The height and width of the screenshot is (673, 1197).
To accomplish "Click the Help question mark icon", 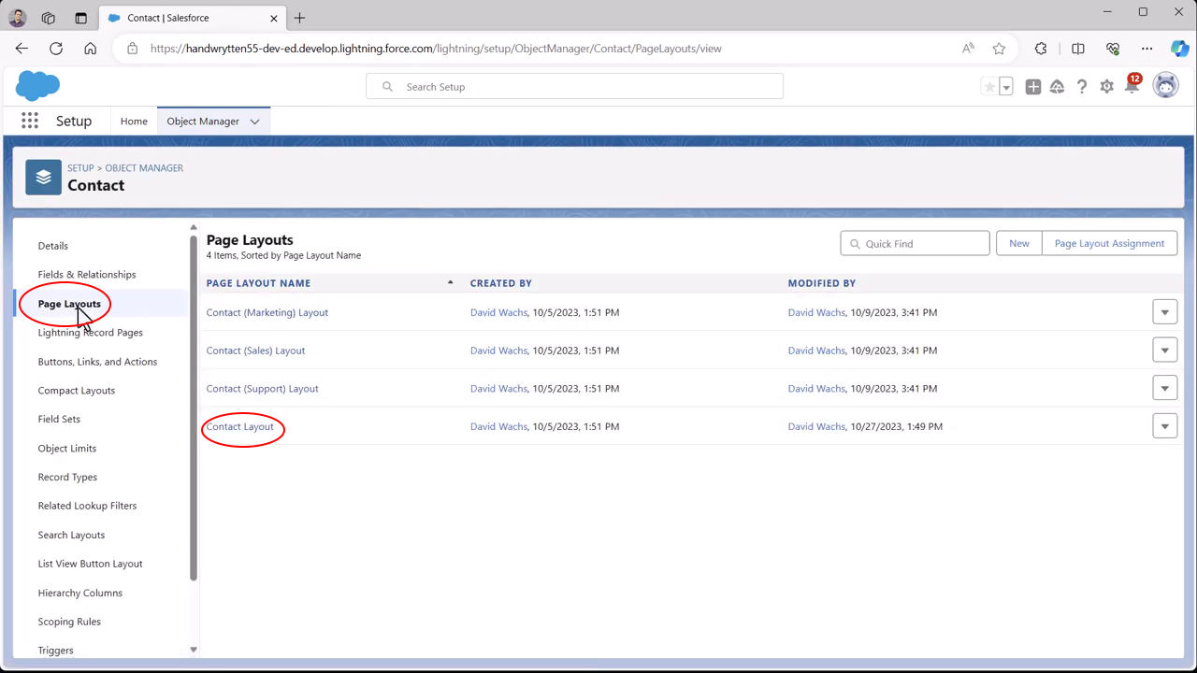I will pyautogui.click(x=1082, y=87).
